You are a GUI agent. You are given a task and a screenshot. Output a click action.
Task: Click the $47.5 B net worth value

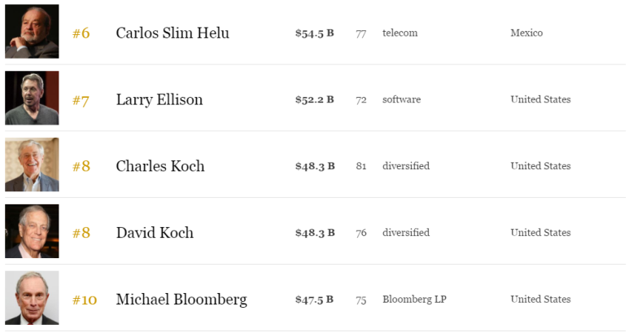[314, 300]
